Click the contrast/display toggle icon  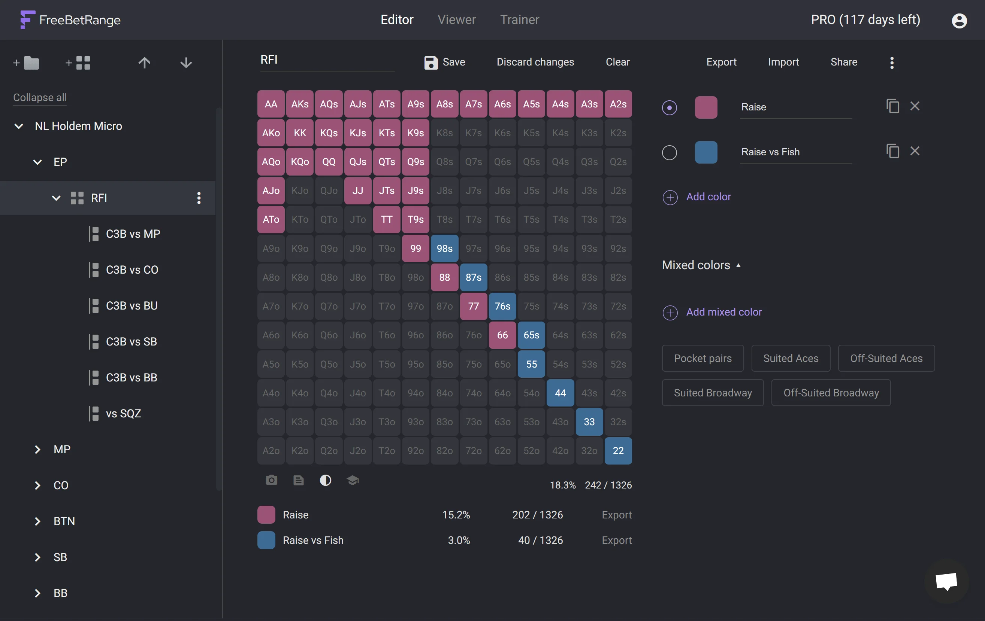coord(326,480)
